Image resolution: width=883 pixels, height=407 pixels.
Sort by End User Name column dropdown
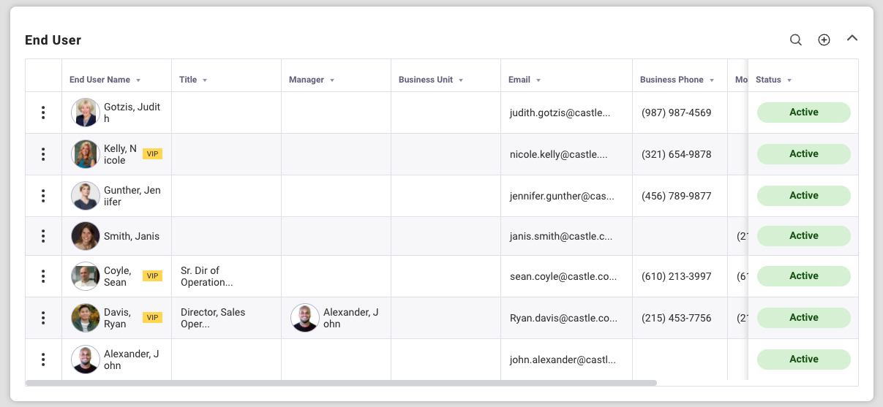click(x=138, y=80)
